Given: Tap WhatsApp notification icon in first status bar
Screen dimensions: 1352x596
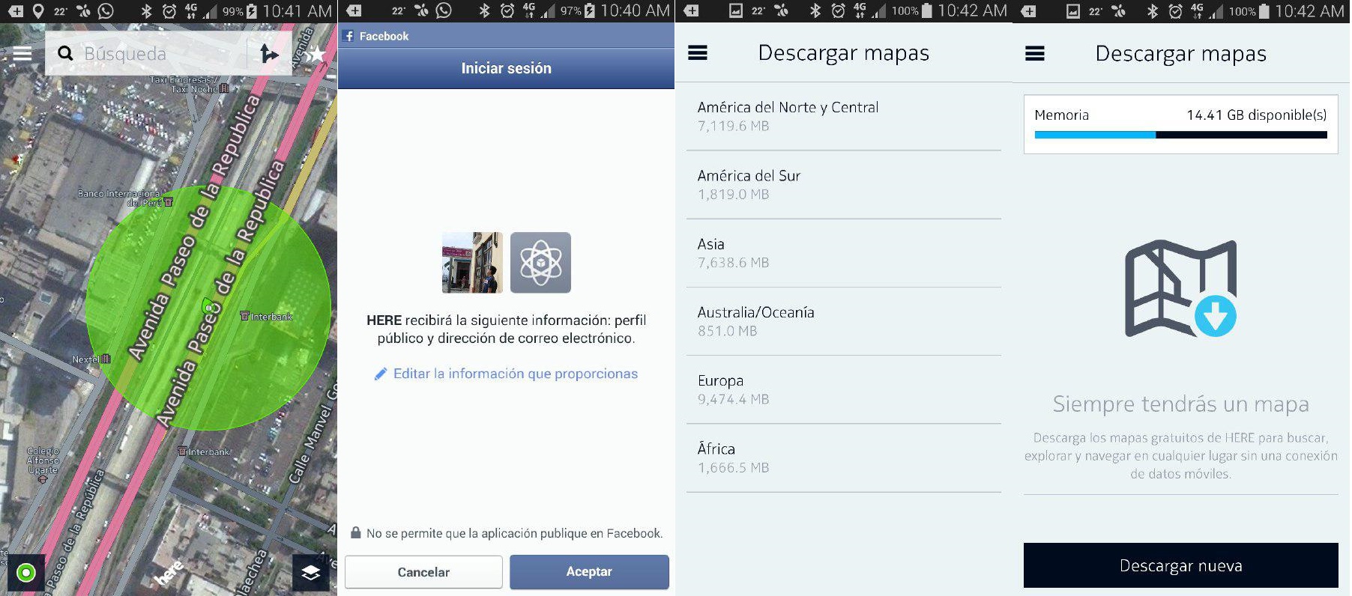Looking at the screenshot, I should pos(106,11).
